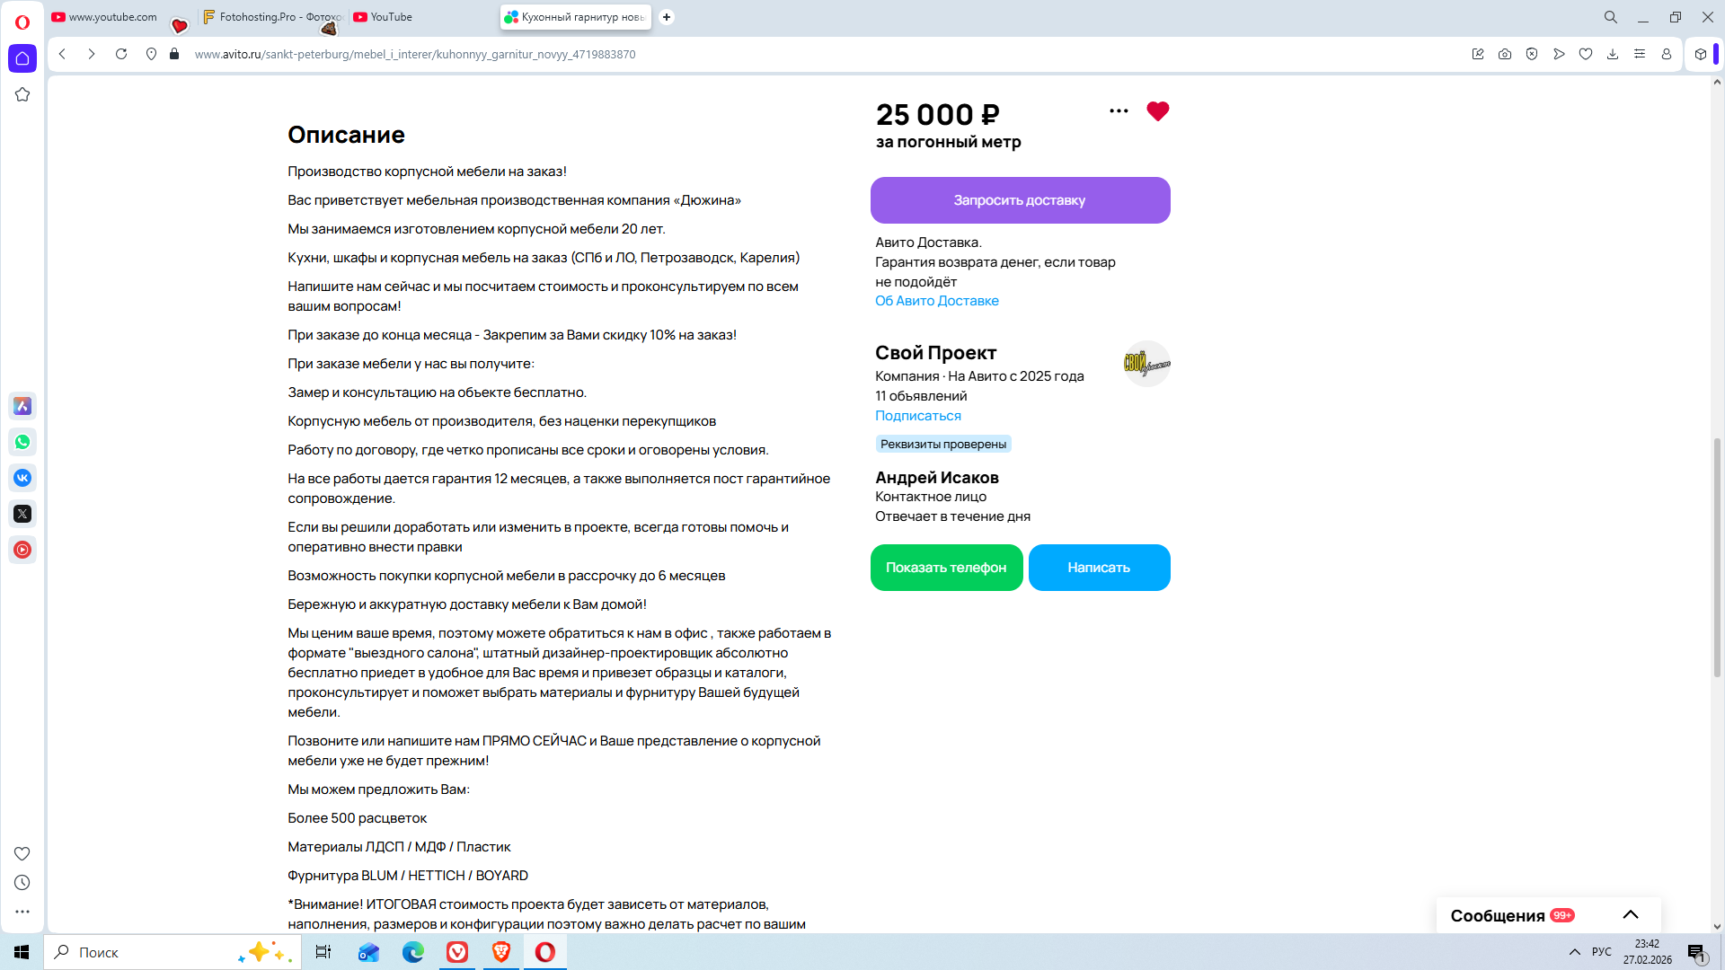Open Об Авито Доставке link
This screenshot has width=1725, height=970.
tap(936, 301)
